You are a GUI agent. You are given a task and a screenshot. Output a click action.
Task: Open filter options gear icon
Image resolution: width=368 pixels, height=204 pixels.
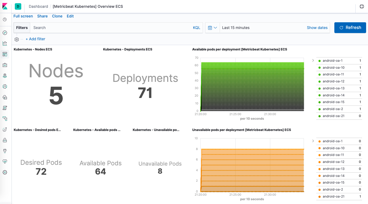[x=17, y=39]
